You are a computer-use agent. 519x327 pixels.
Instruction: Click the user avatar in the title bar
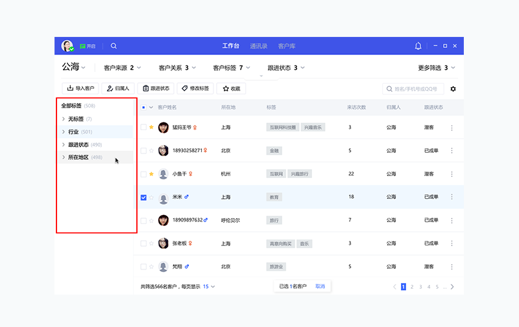tap(67, 46)
